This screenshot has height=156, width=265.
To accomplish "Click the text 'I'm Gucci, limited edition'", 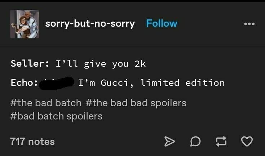I will tap(151, 83).
